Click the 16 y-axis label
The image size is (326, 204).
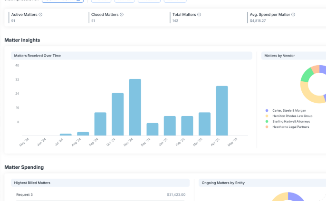[17, 108]
